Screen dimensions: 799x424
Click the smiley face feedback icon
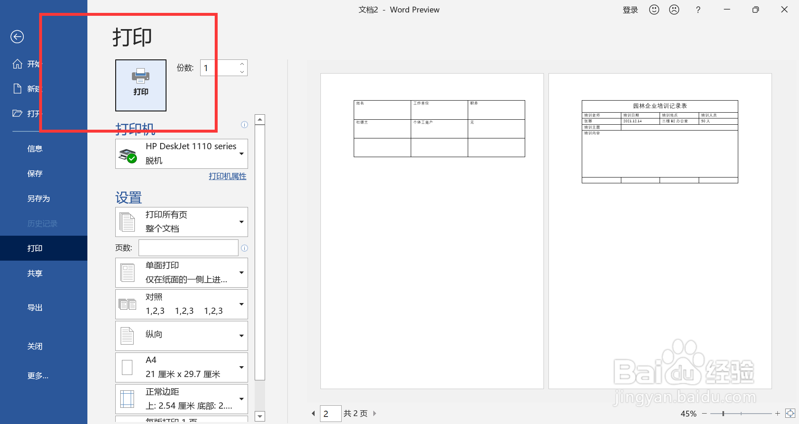point(654,10)
